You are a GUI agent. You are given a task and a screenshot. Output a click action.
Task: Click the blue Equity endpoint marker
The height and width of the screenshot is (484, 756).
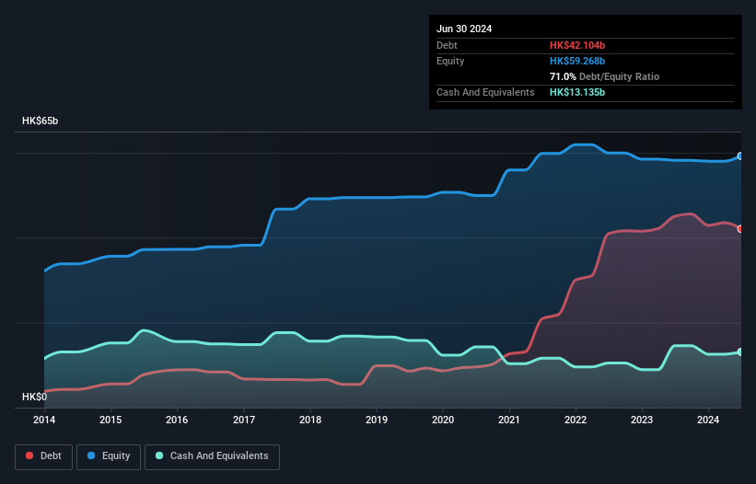pyautogui.click(x=739, y=156)
